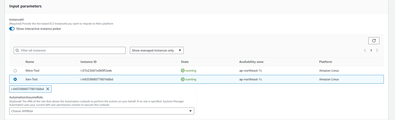Click the running status icon for Xen-Test
Screen dimensions: 395x120
click(x=183, y=79)
